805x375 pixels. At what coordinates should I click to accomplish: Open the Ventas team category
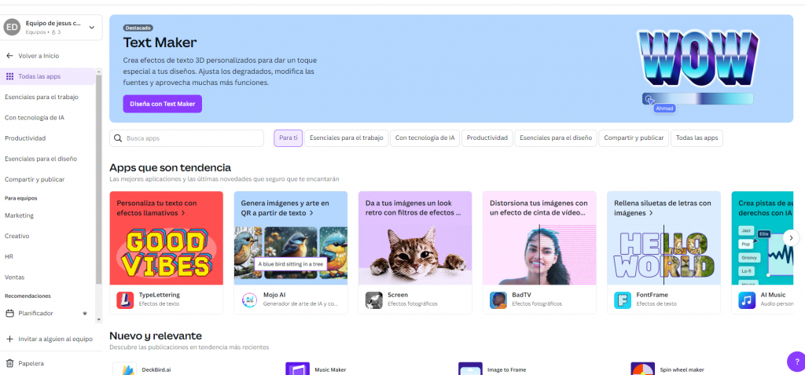pos(14,277)
